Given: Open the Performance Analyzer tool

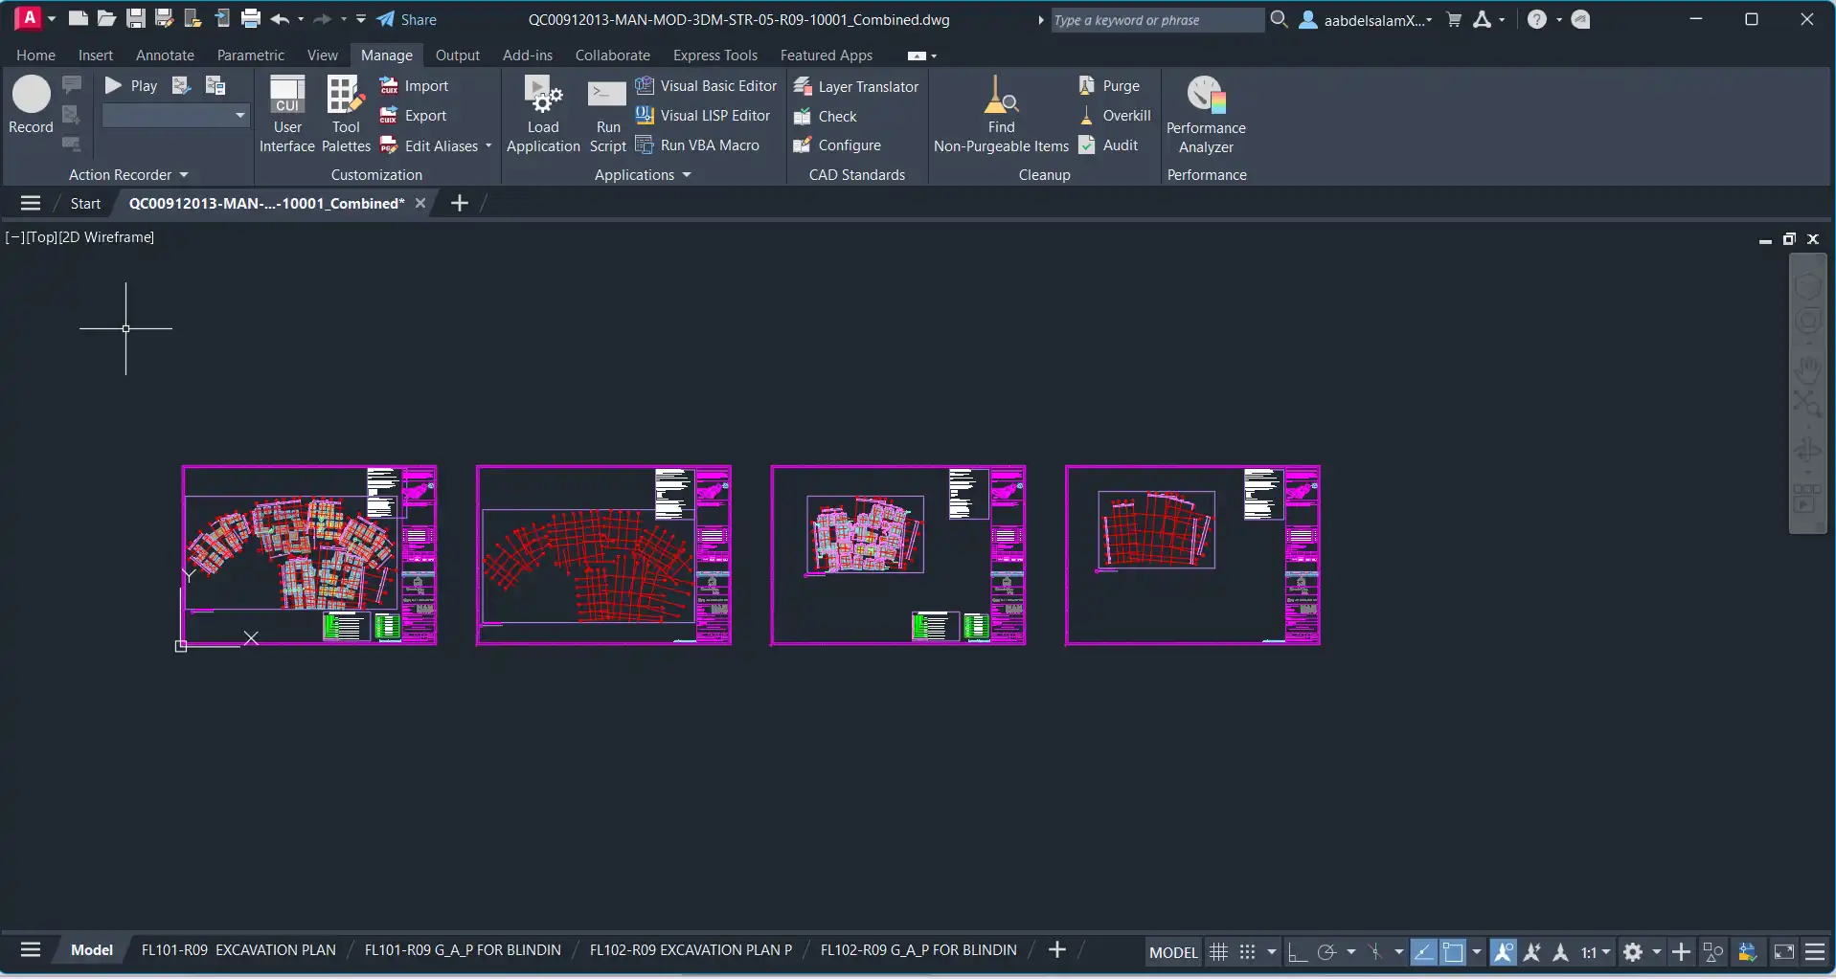Looking at the screenshot, I should coord(1206,115).
